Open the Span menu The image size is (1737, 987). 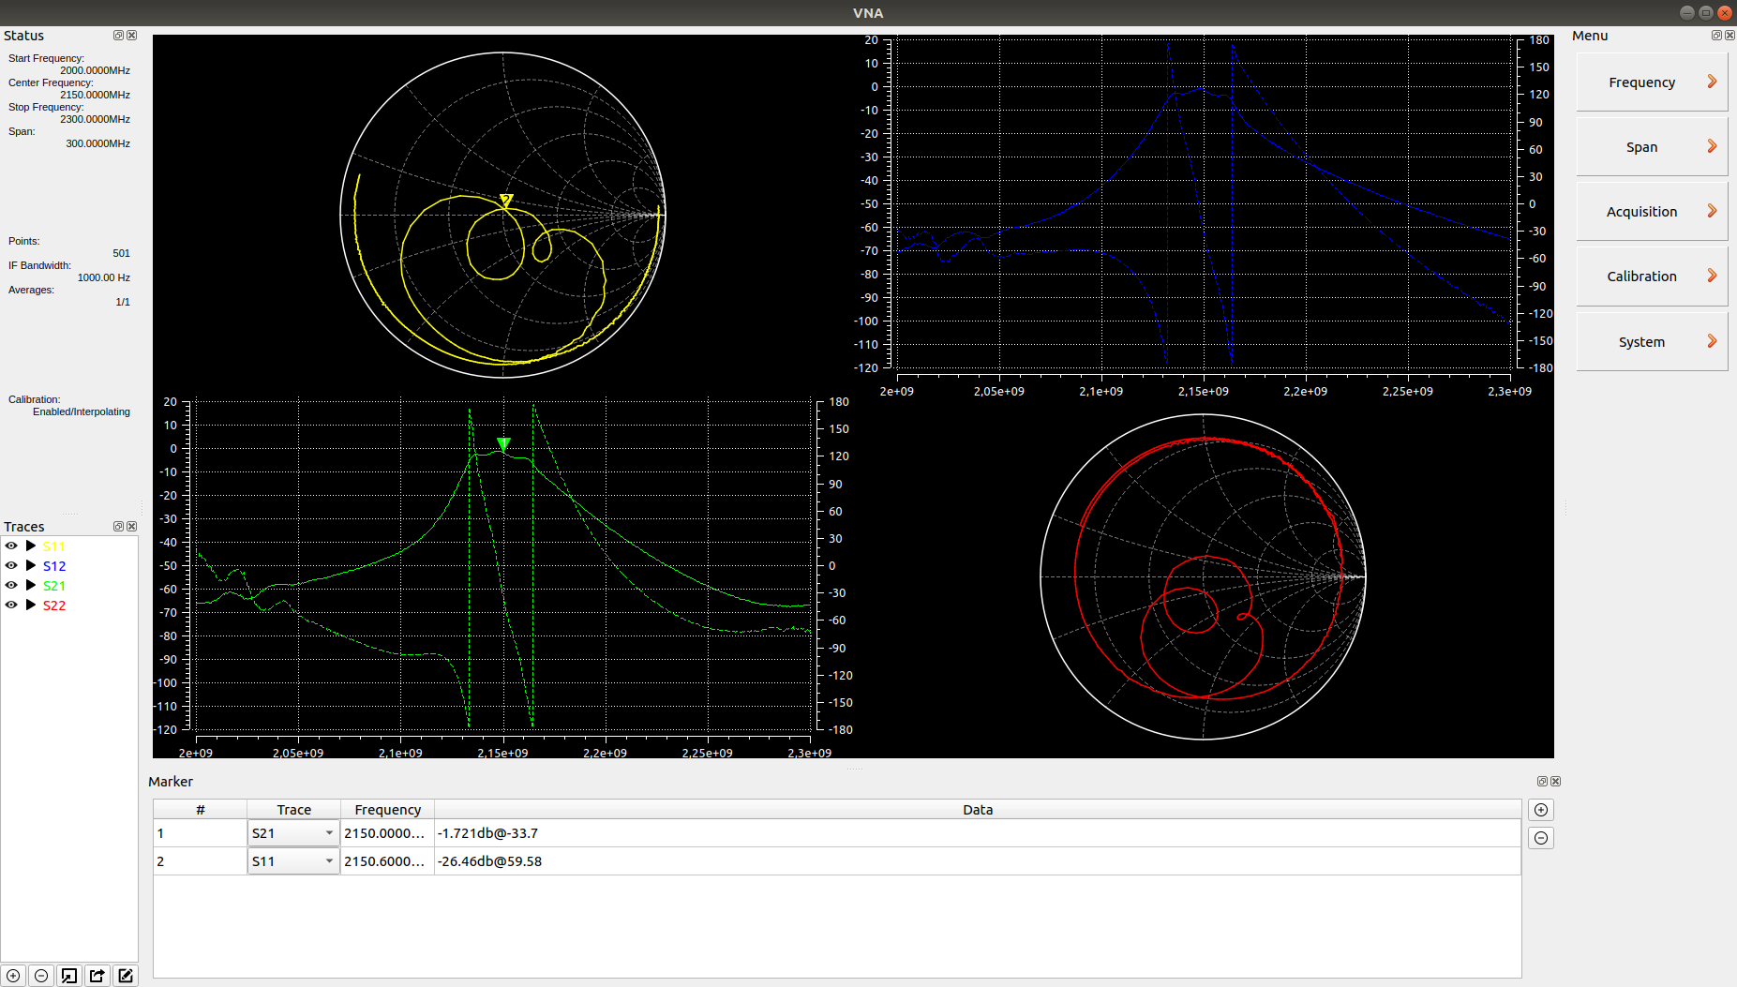(x=1652, y=147)
